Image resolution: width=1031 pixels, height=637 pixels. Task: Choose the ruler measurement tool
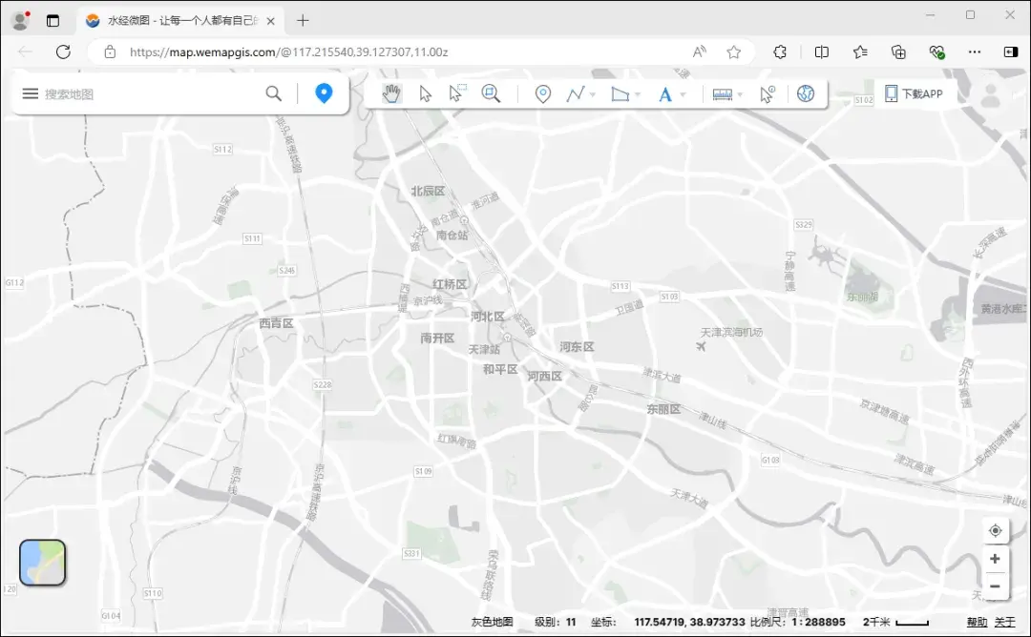click(x=722, y=94)
